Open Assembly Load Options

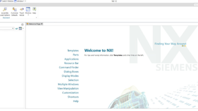(x=5, y=12)
